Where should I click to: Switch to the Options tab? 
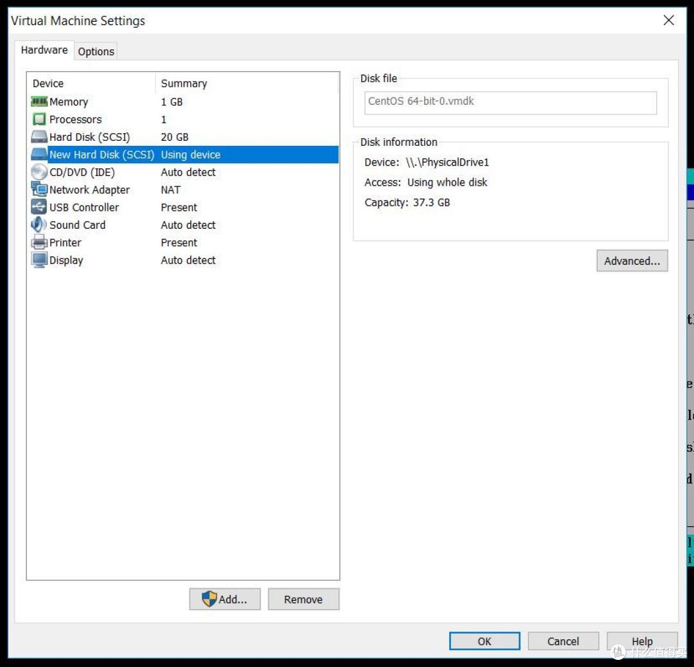point(96,51)
